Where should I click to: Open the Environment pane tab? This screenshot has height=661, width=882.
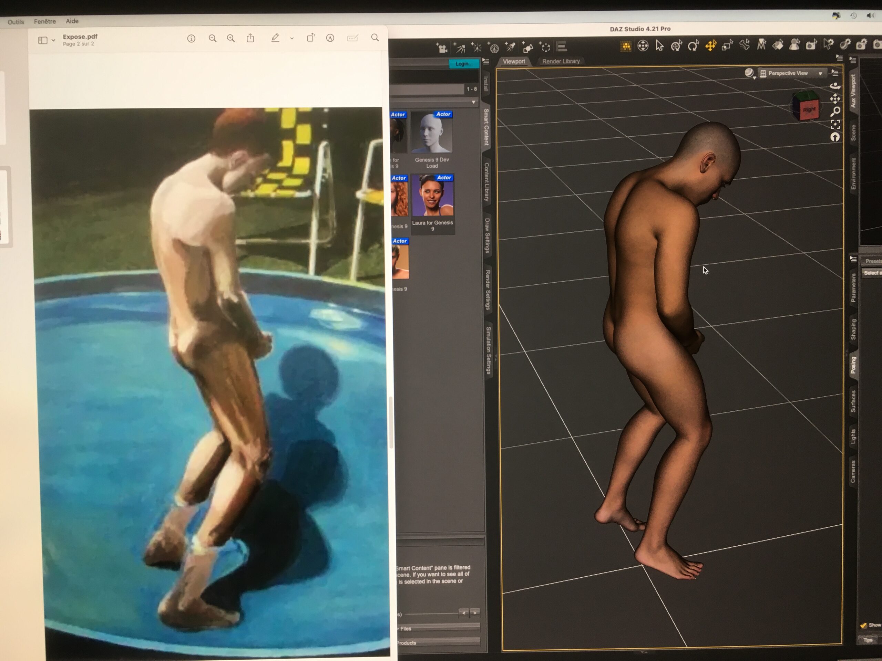pos(853,174)
